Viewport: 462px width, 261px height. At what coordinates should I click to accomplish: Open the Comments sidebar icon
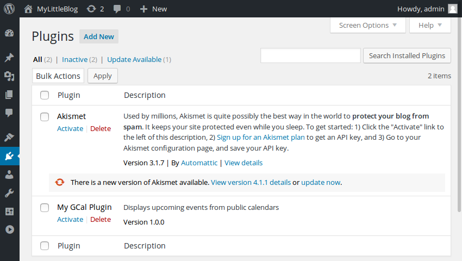click(9, 113)
